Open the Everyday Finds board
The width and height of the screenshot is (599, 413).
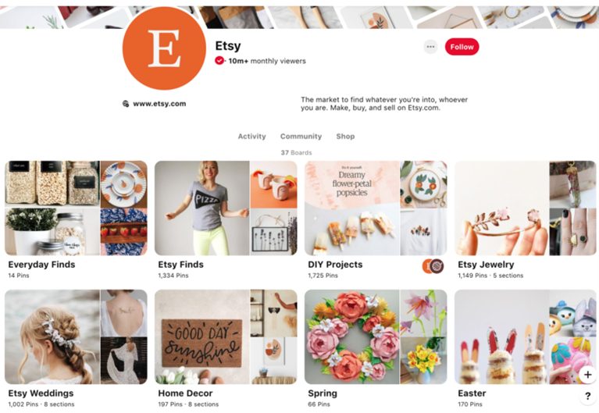click(x=76, y=208)
